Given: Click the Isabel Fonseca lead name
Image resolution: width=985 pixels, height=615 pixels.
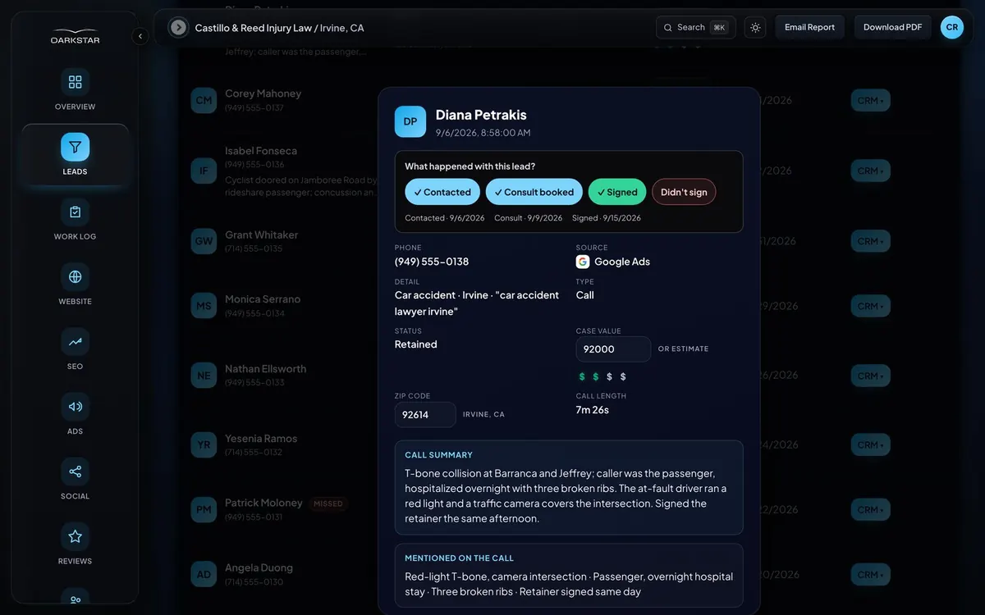Looking at the screenshot, I should pyautogui.click(x=261, y=151).
